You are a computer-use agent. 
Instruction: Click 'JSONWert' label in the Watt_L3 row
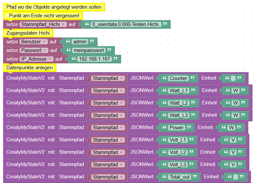[x=142, y=115]
